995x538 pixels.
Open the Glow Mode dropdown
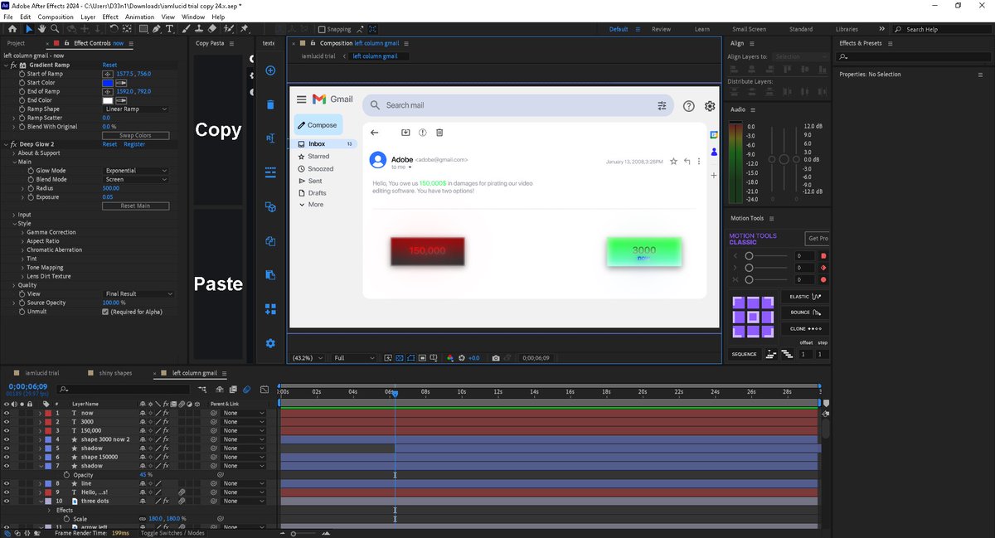point(136,171)
